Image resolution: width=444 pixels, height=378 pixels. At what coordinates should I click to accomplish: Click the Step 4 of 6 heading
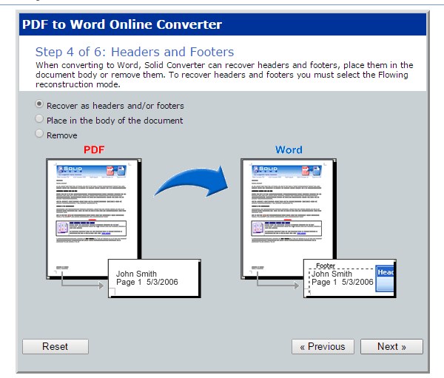pos(135,52)
